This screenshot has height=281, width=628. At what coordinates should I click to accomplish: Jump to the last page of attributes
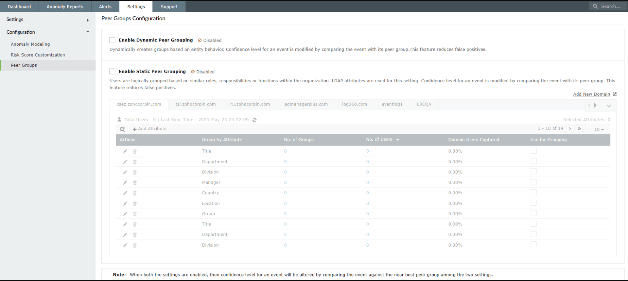coord(579,129)
